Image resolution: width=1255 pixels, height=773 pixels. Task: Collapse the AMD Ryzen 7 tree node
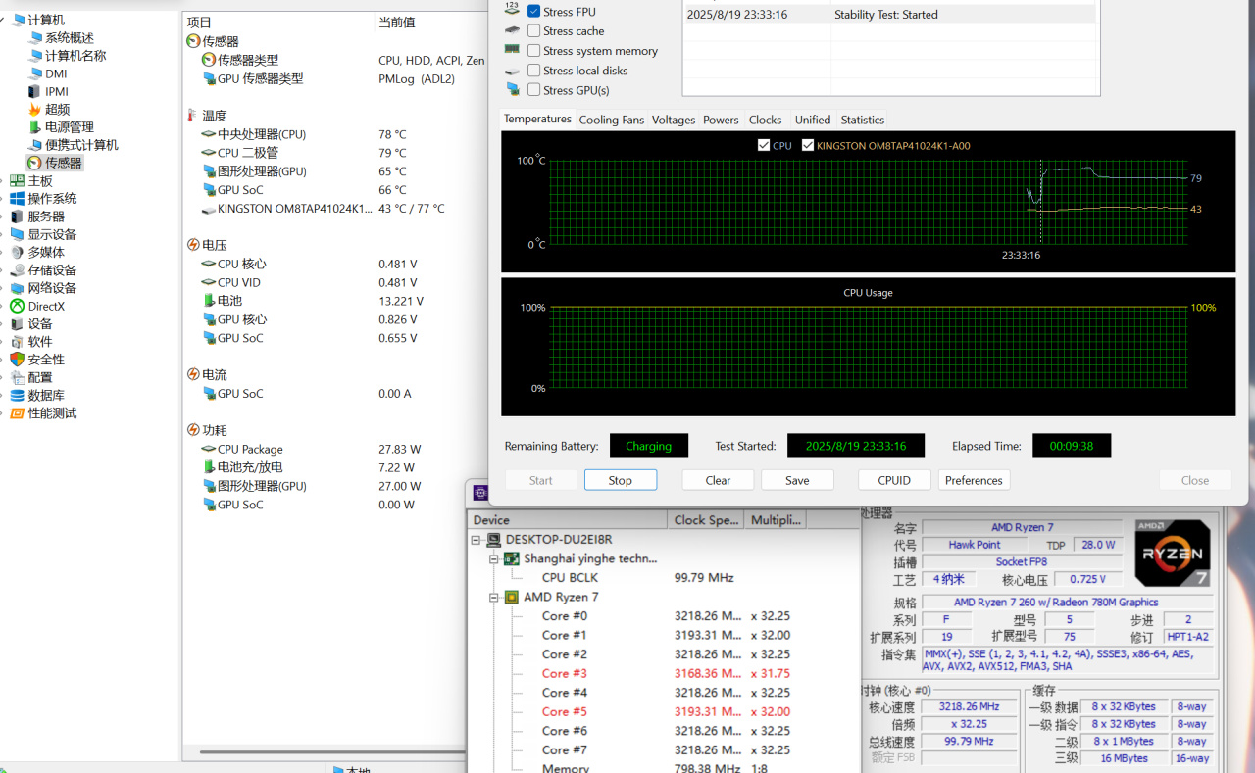[x=495, y=597]
